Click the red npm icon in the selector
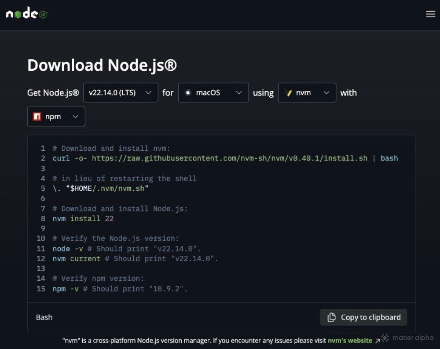 (37, 116)
